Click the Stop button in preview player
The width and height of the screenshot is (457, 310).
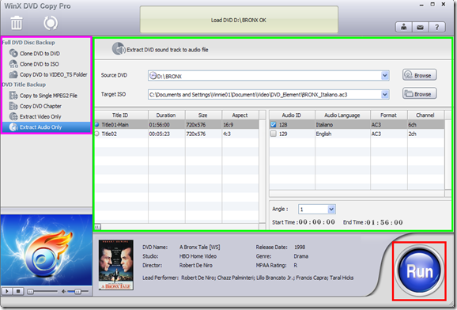click(18, 291)
